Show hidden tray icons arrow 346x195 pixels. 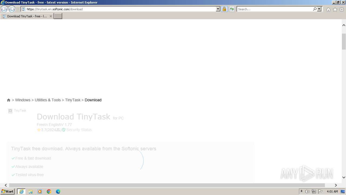pos(301,191)
